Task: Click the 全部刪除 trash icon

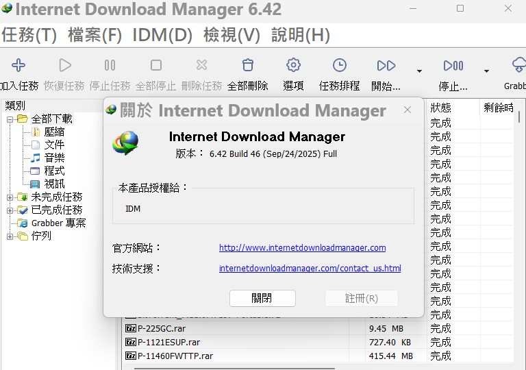Action: pyautogui.click(x=248, y=66)
